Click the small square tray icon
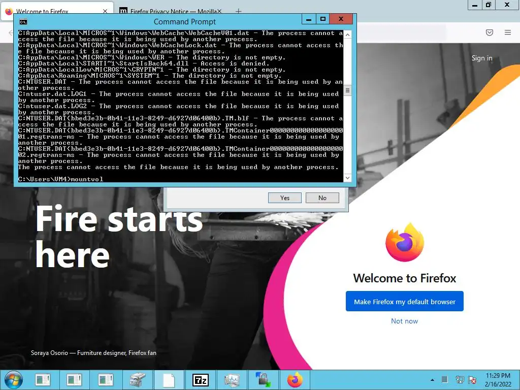The height and width of the screenshot is (390, 520). (x=445, y=379)
